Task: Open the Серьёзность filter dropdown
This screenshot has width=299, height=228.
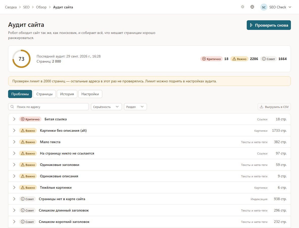Action: [x=106, y=107]
